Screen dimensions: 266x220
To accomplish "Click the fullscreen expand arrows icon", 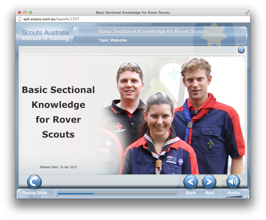I will click(248, 12).
